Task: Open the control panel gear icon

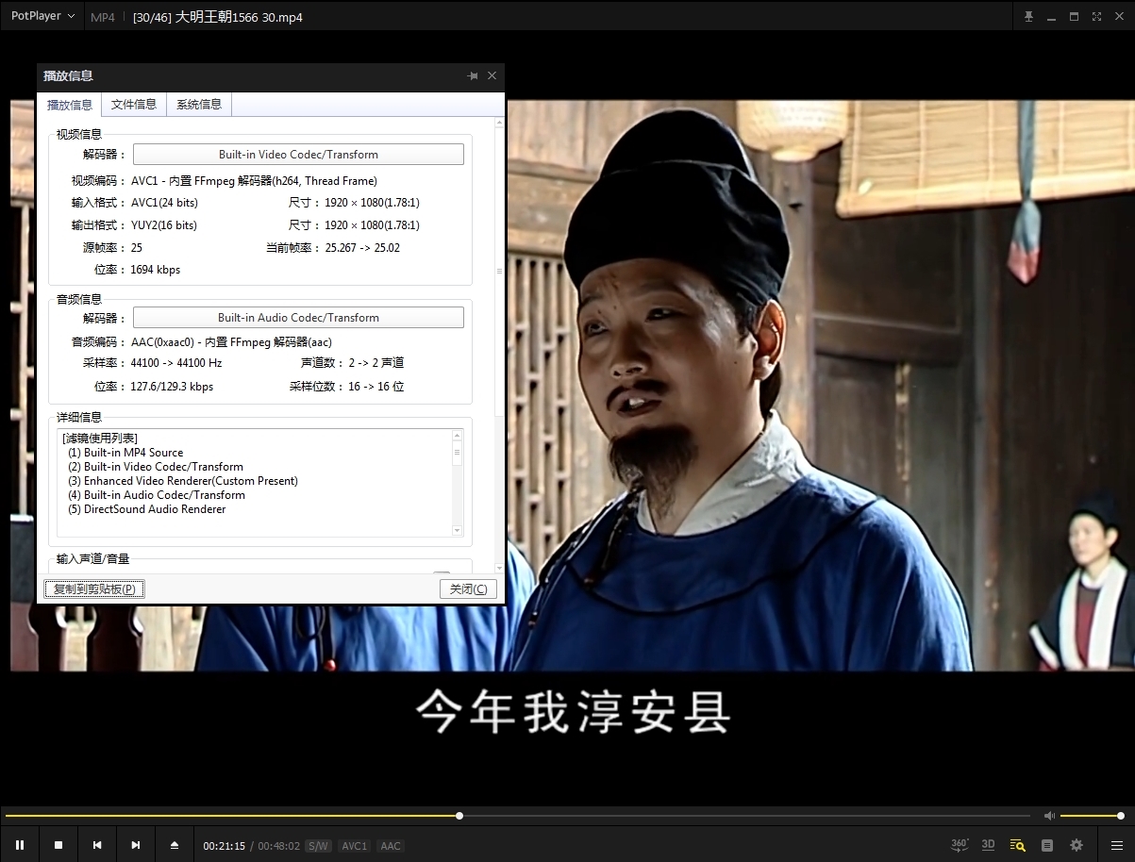Action: tap(1077, 845)
